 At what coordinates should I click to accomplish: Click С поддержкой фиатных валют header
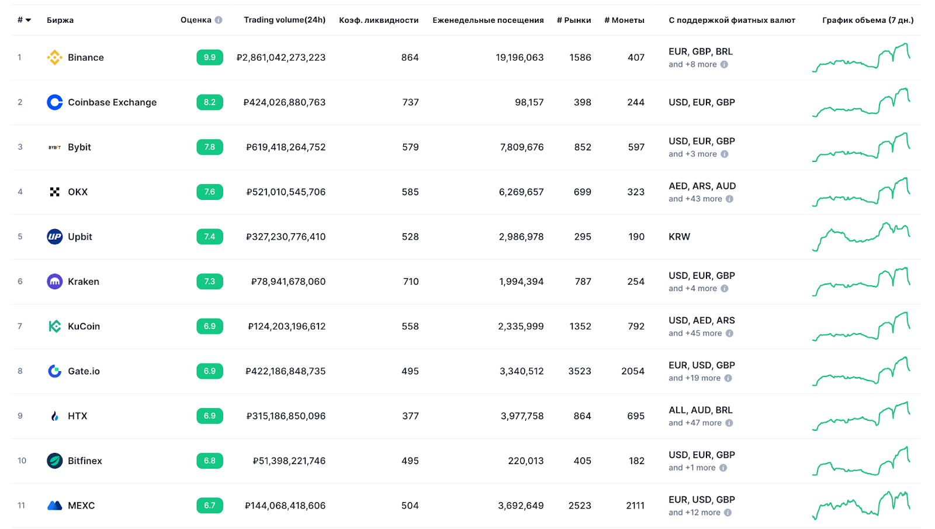pyautogui.click(x=732, y=20)
